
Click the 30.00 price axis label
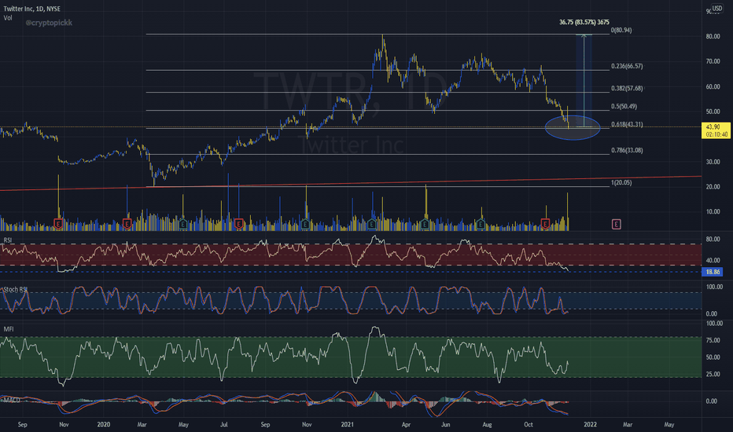point(713,162)
